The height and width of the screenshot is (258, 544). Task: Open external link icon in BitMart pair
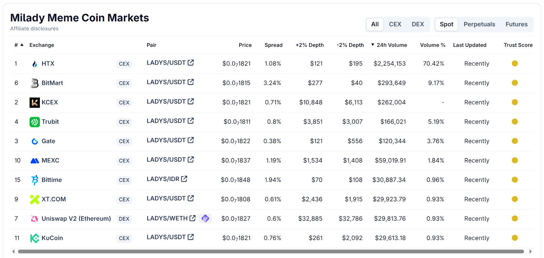tap(191, 82)
